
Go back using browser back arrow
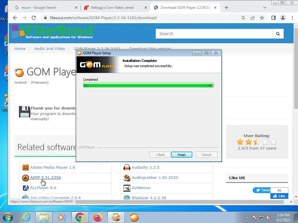click(x=15, y=18)
